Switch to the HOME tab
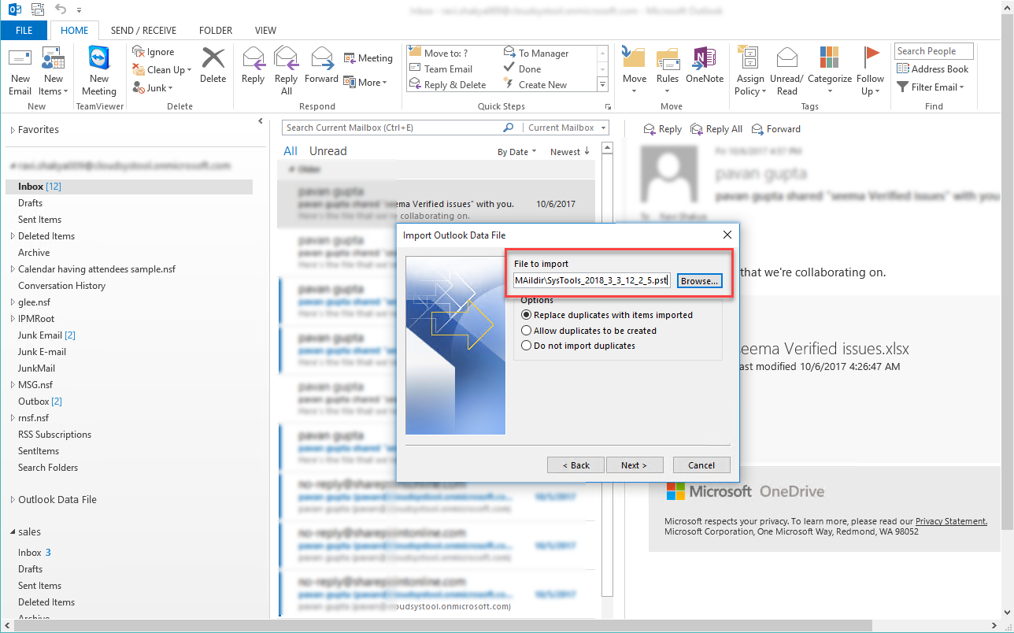This screenshot has height=633, width=1014. [75, 31]
